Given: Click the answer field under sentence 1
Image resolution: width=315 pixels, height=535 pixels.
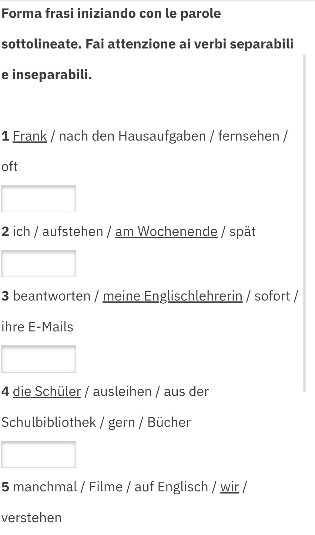Looking at the screenshot, I should (39, 199).
